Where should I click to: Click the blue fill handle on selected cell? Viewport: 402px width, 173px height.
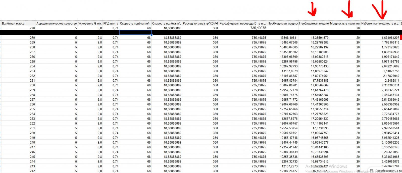pyautogui.click(x=151, y=35)
